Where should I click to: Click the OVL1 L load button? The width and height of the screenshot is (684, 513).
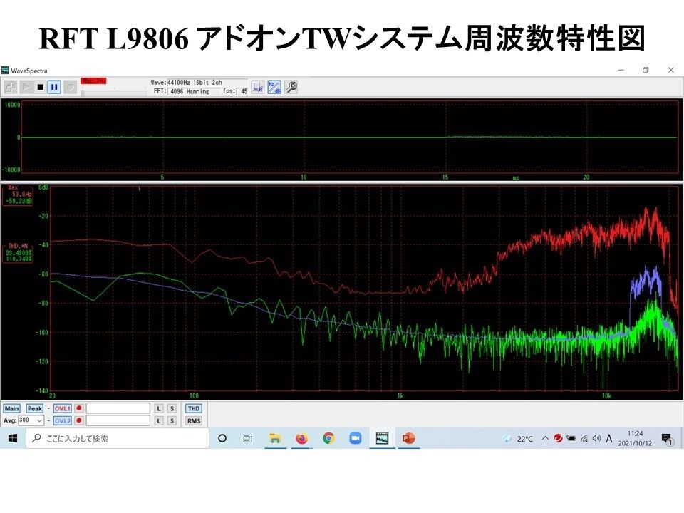pyautogui.click(x=159, y=409)
